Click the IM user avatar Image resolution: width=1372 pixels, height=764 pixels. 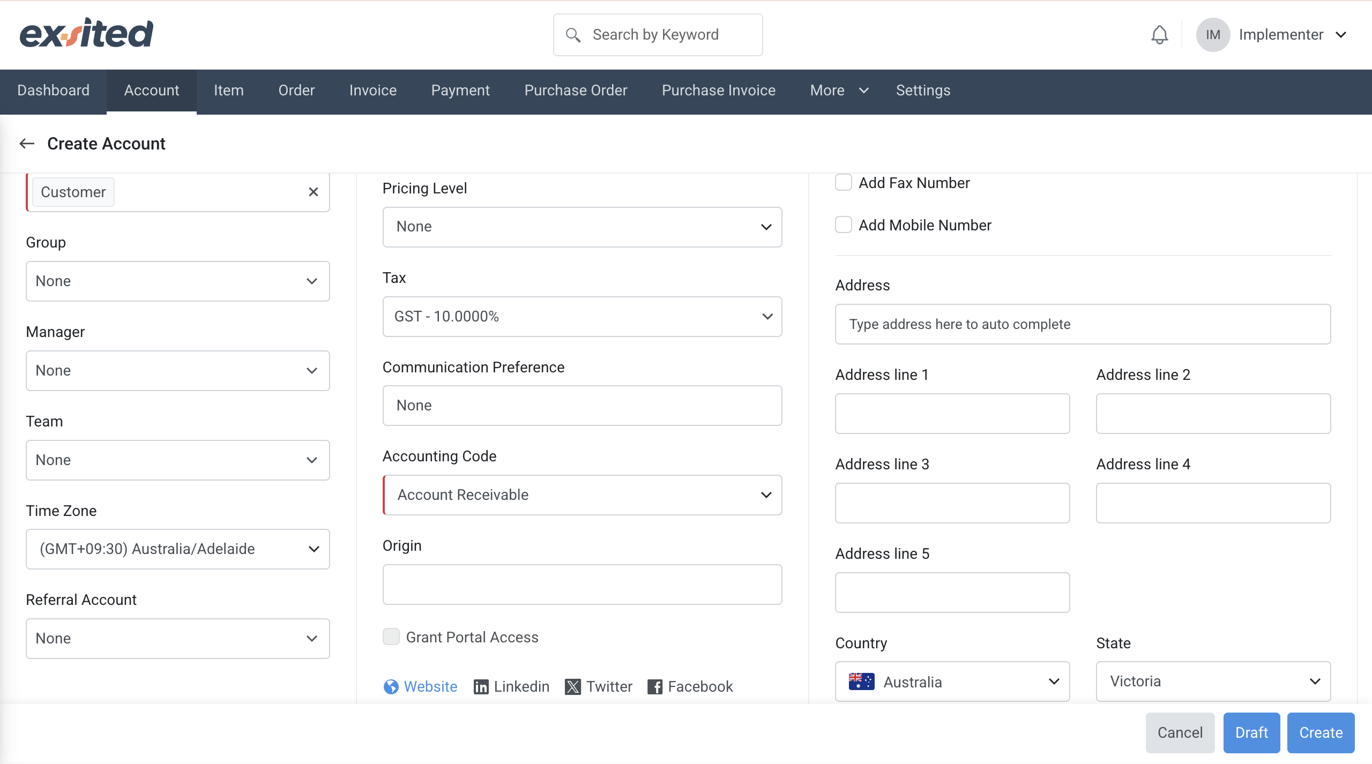tap(1213, 35)
